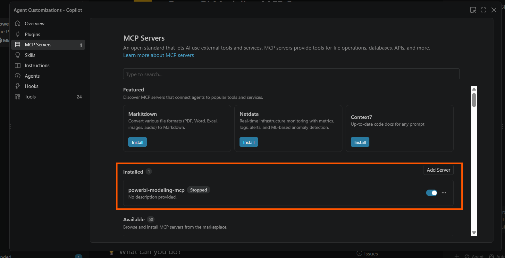
Task: Click the Tools count 24
Action: [x=79, y=97]
